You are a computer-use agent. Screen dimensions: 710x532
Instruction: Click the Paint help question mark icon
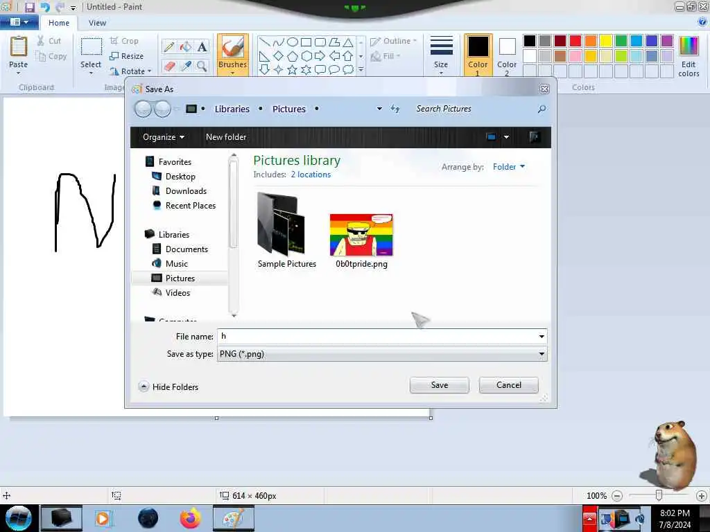click(x=702, y=21)
